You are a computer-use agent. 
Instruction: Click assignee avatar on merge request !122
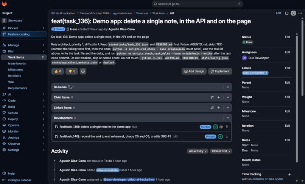point(221,127)
